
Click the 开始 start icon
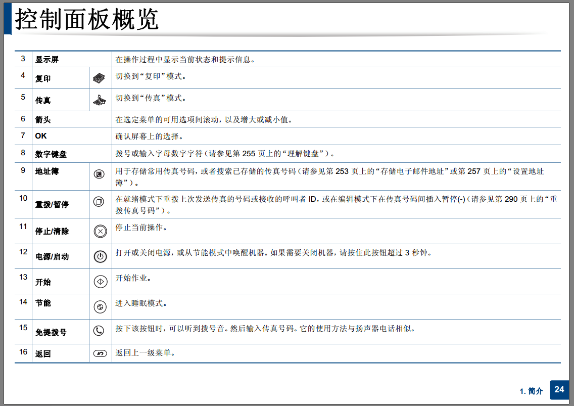point(101,282)
